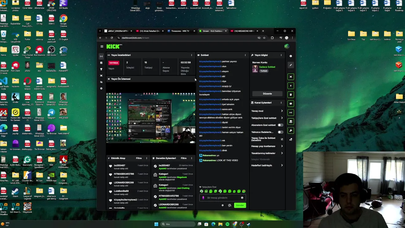Open Windows Start menu

pos(156,224)
